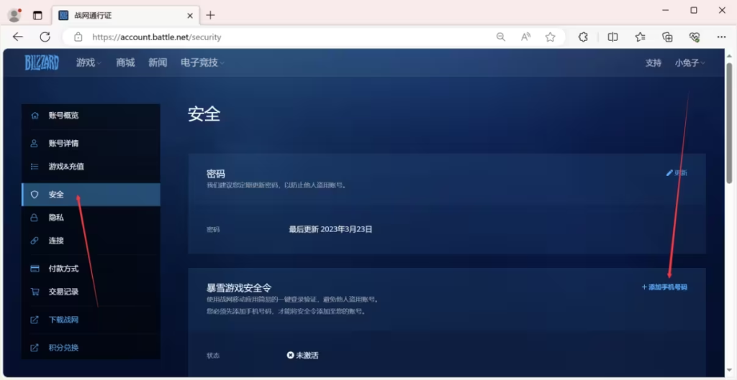
Task: Click the person icon beside 账号详情
Action: [35, 144]
